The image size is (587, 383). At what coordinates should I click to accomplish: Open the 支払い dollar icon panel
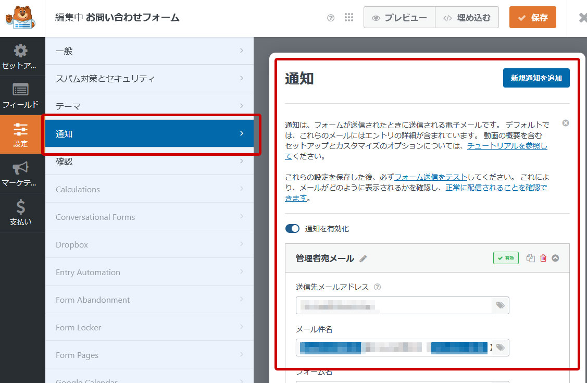(x=20, y=213)
